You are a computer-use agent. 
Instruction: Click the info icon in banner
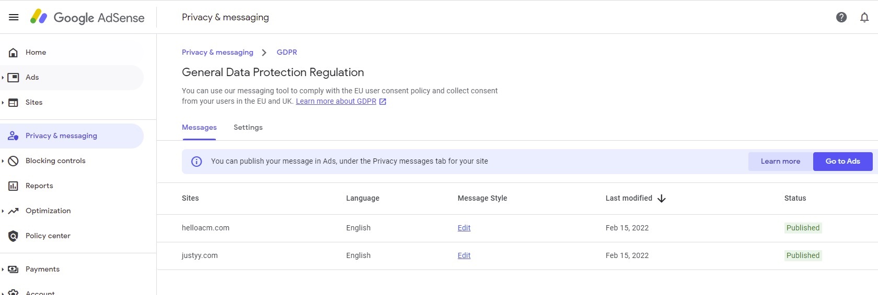point(197,162)
